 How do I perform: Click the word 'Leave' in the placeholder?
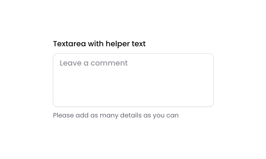point(71,63)
